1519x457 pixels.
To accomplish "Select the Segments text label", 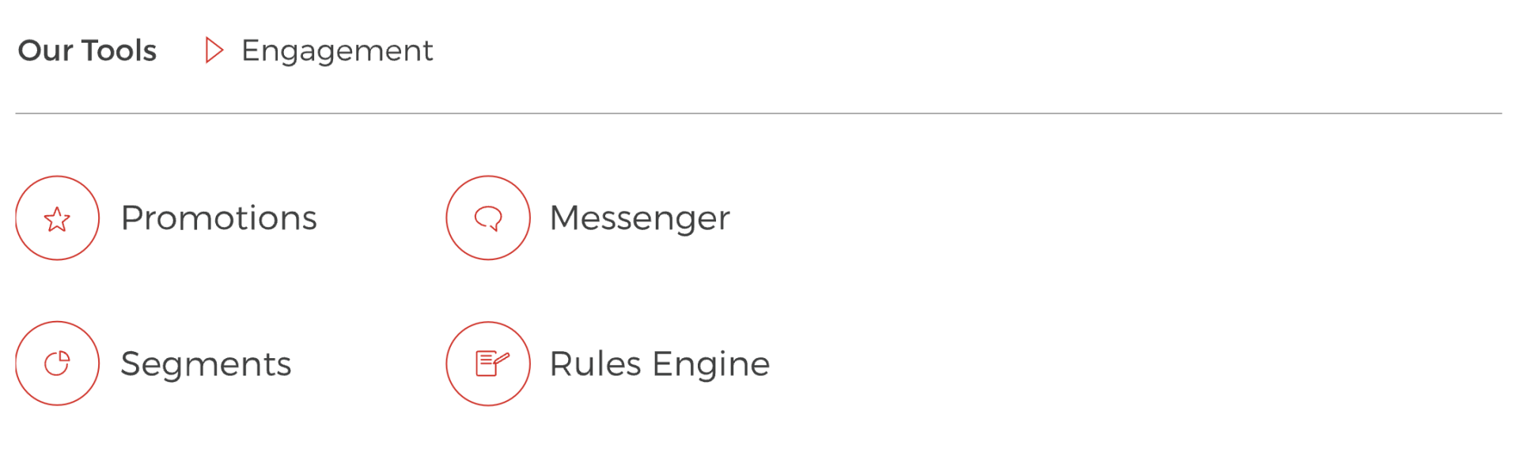I will tap(206, 364).
